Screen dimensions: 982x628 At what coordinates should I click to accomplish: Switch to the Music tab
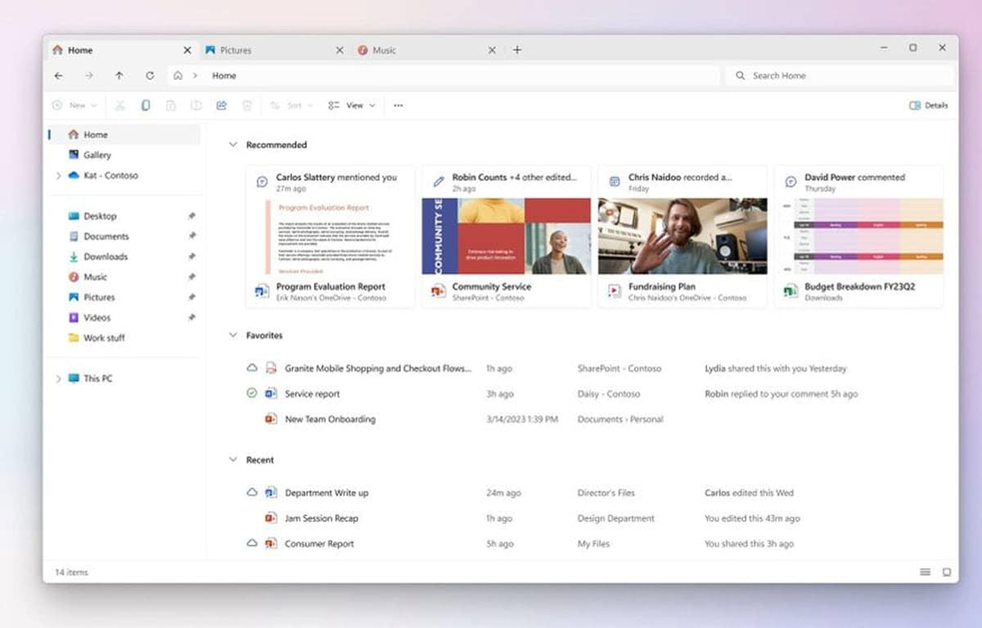[x=426, y=50]
